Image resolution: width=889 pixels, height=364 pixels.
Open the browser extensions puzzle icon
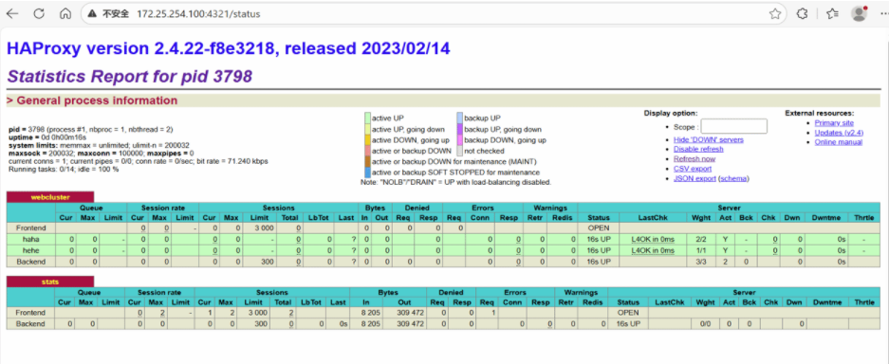[803, 14]
